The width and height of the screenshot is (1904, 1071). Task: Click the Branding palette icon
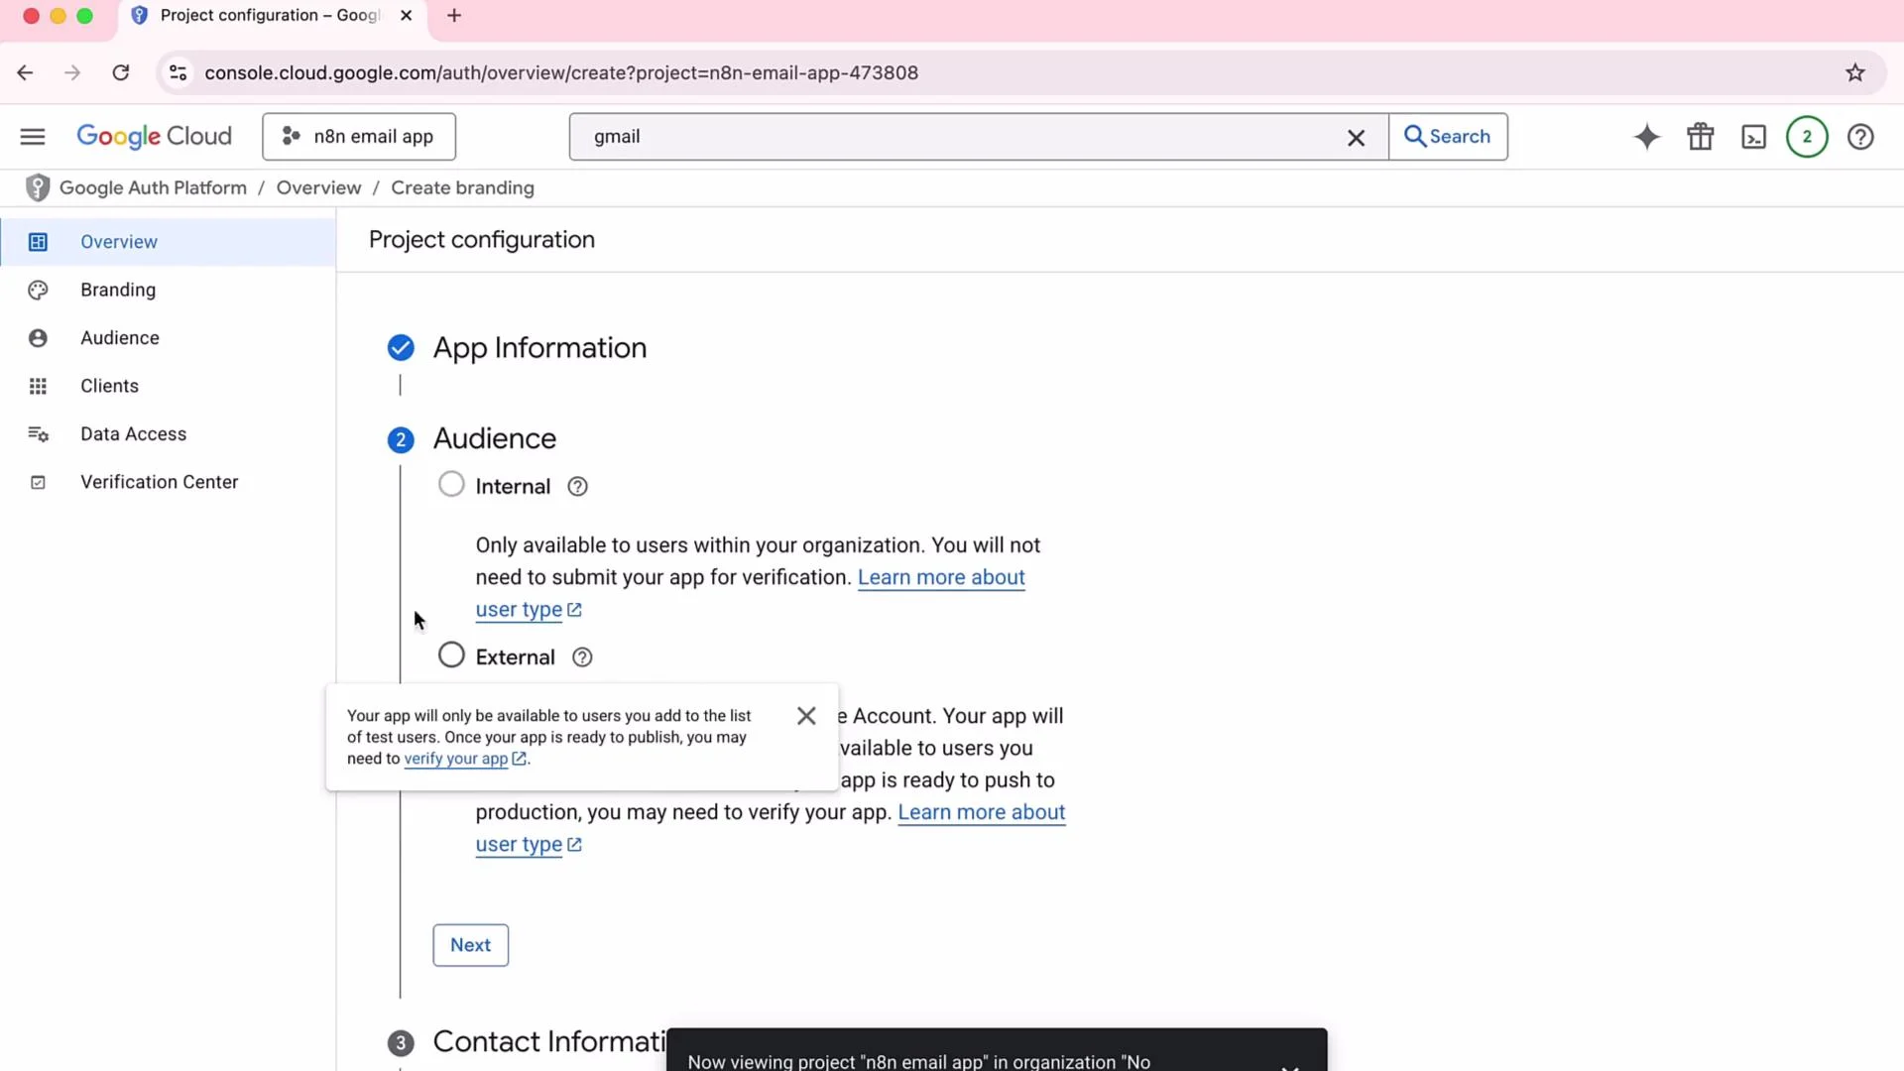coord(38,290)
